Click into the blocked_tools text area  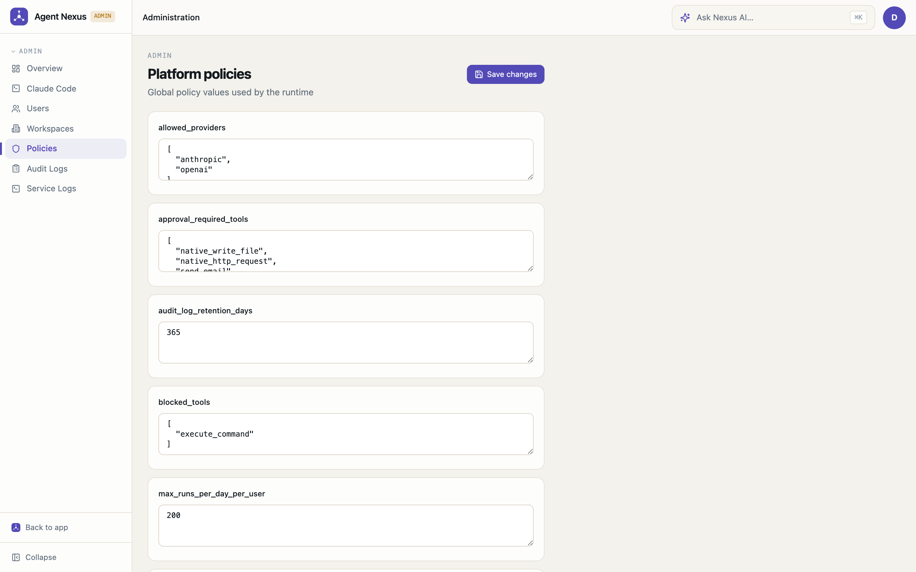tap(346, 434)
